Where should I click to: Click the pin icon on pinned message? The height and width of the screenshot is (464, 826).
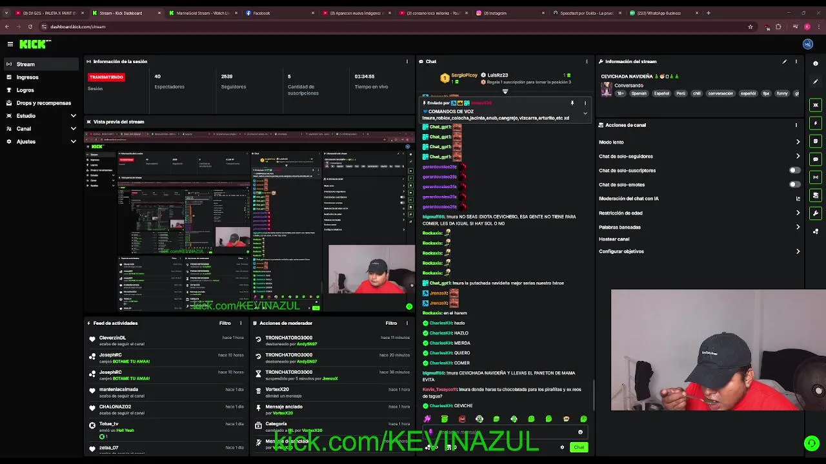[572, 103]
